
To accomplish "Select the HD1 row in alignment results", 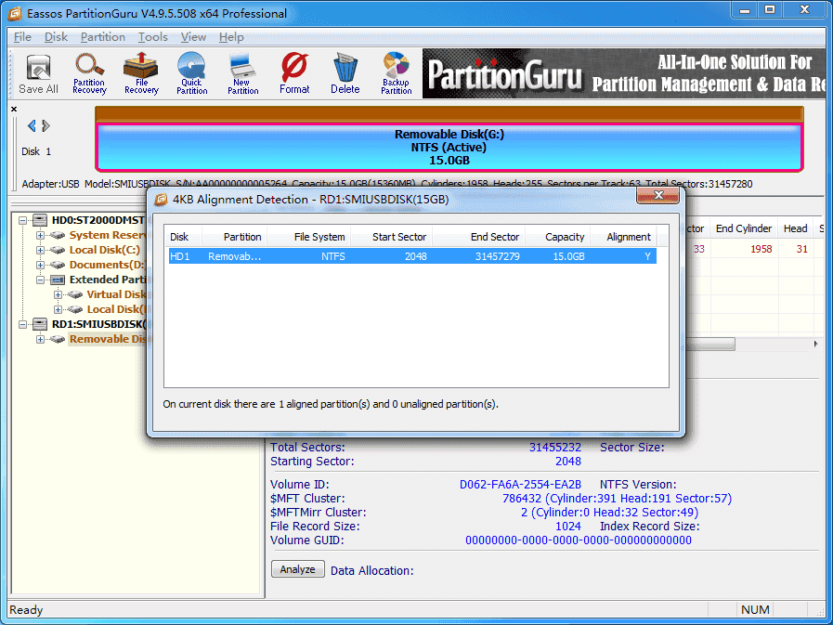I will pos(412,256).
